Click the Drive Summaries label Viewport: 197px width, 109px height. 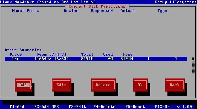click(23, 50)
